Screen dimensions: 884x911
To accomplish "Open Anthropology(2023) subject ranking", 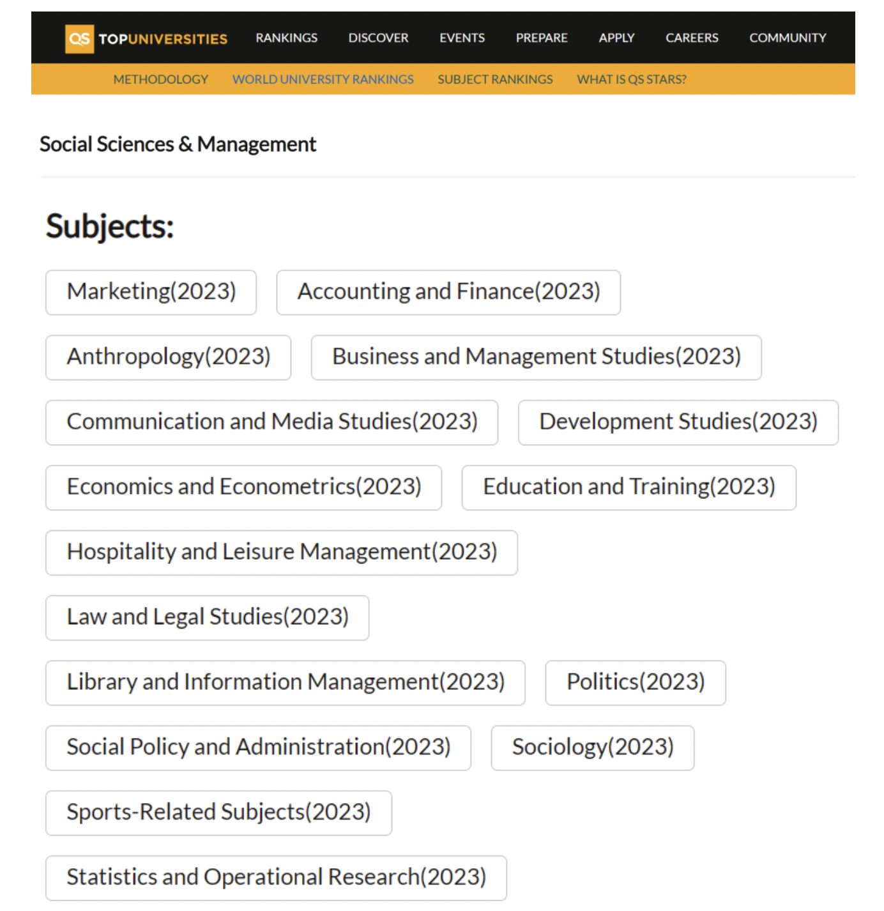I will coord(168,357).
